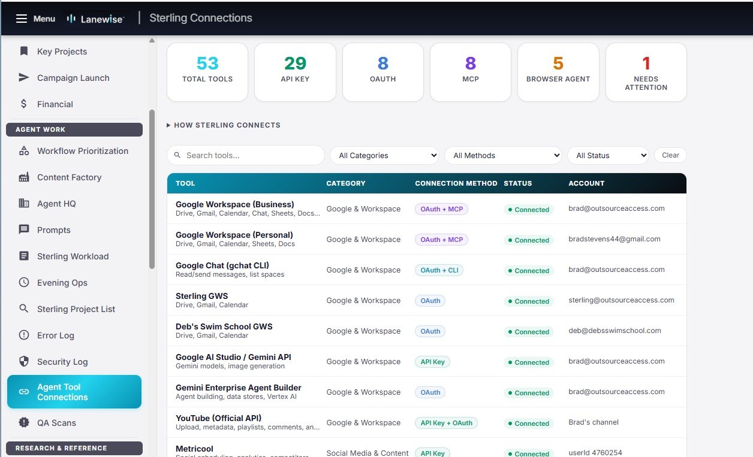The height and width of the screenshot is (457, 753).
Task: Select Google AI Studio / Gemini API name
Action: pos(233,357)
